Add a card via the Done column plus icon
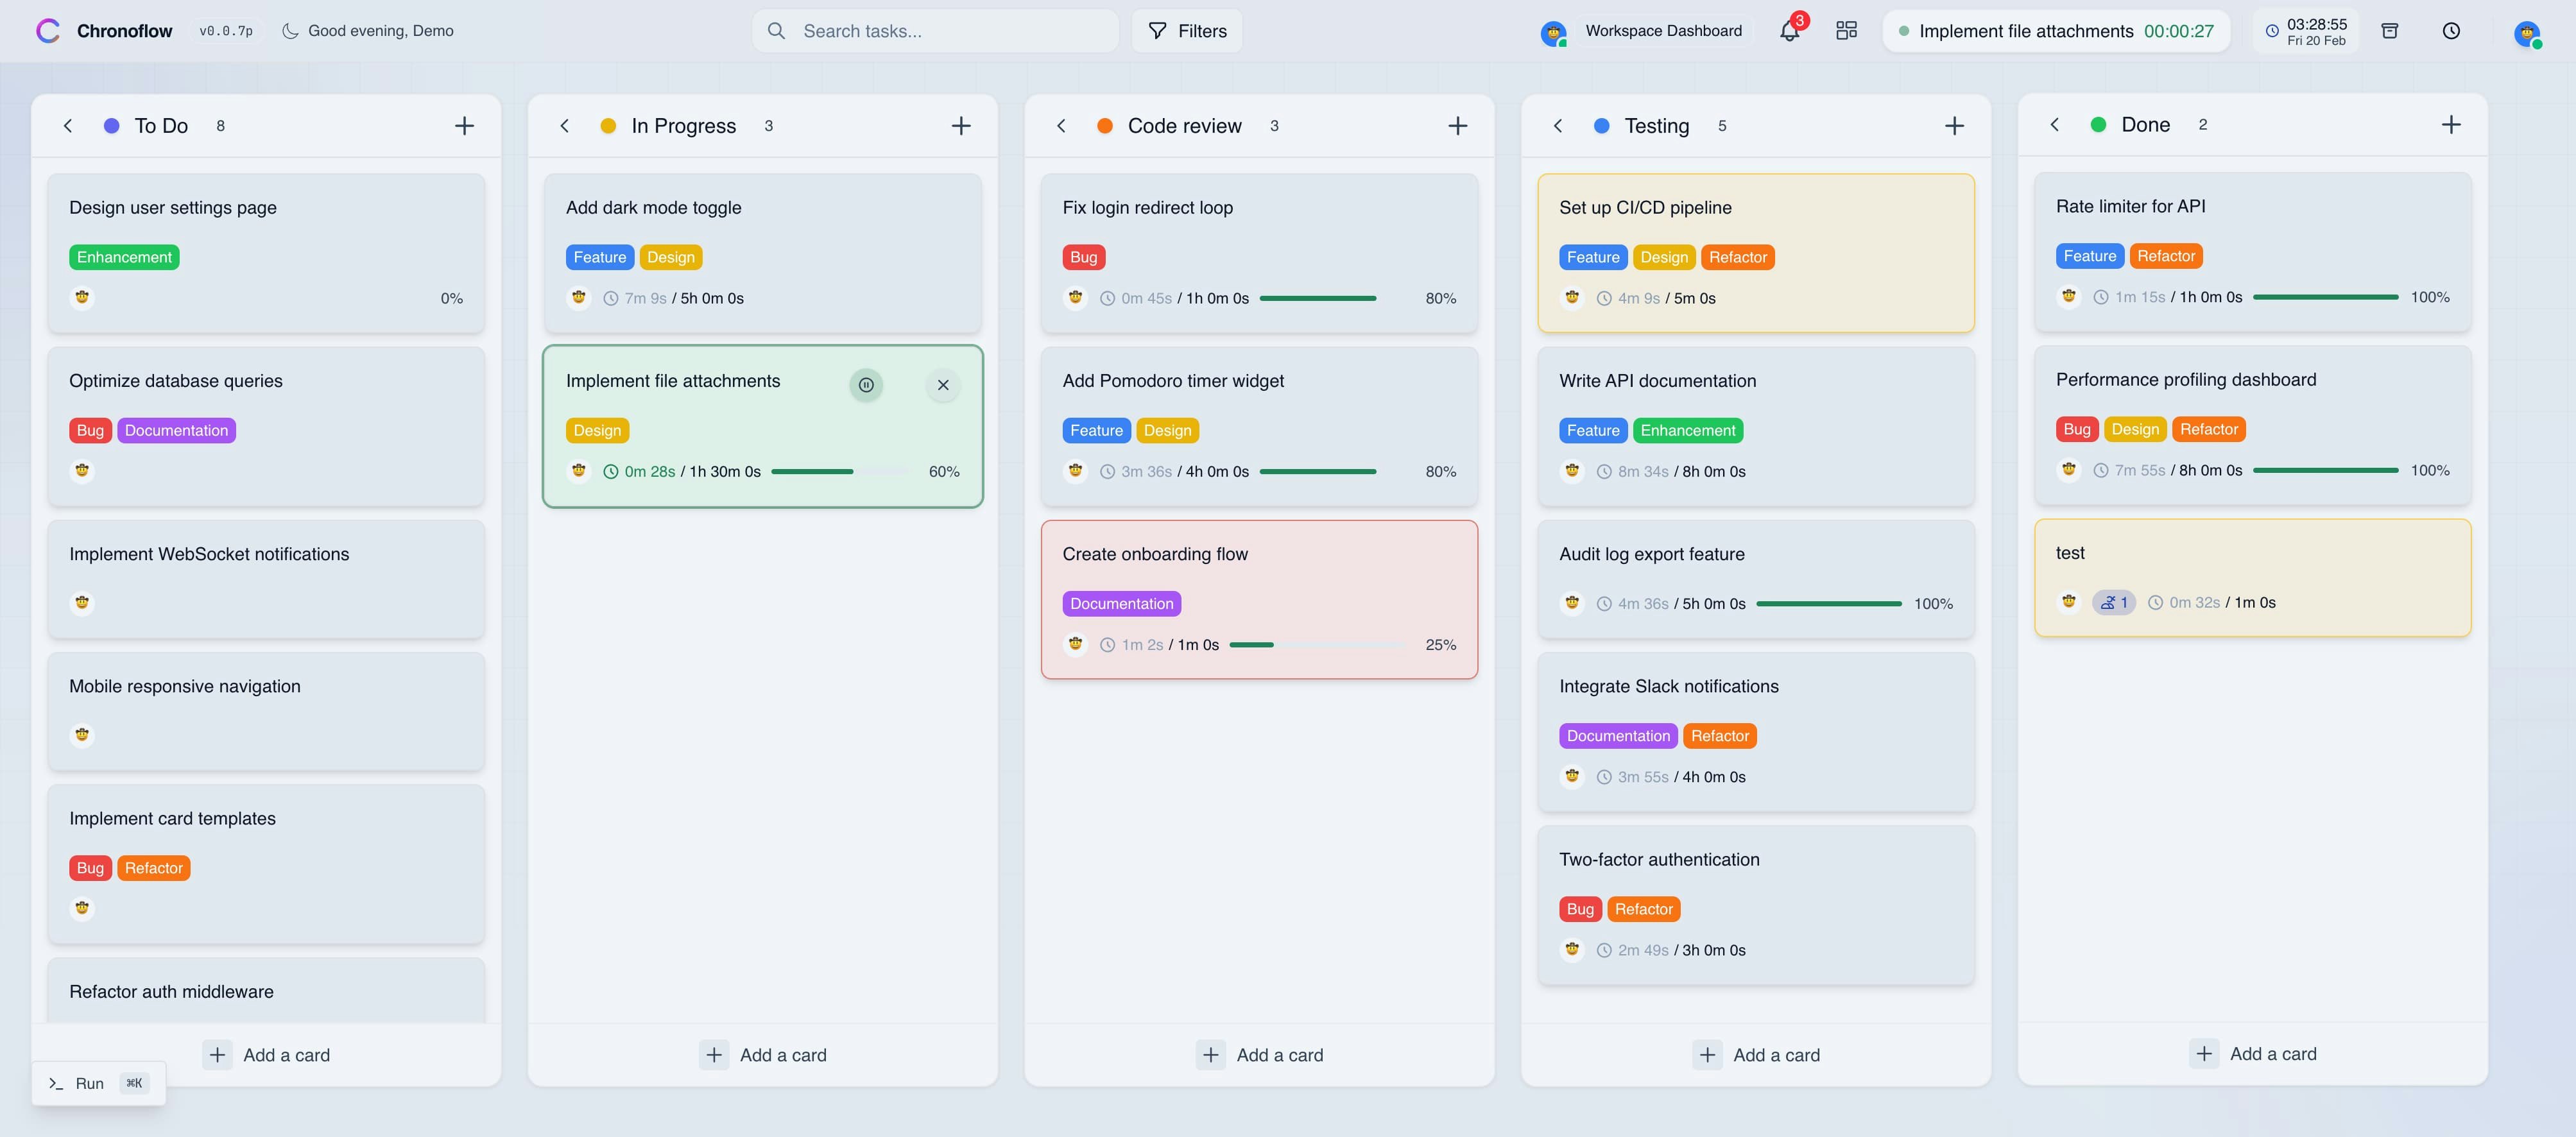2576x1137 pixels. (x=2452, y=124)
